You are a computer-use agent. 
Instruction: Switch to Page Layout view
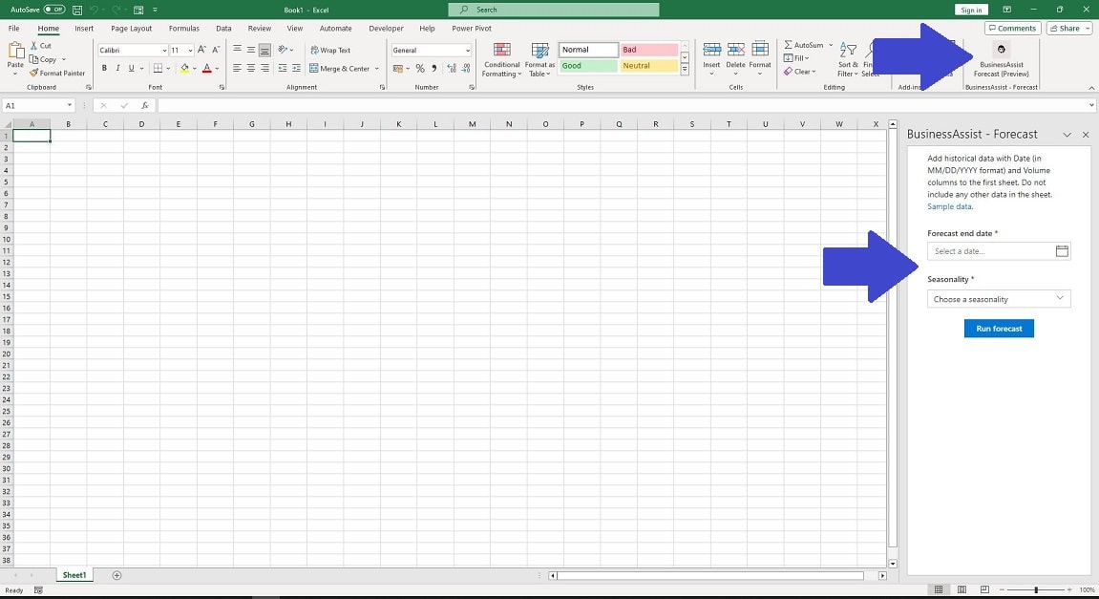pos(962,589)
